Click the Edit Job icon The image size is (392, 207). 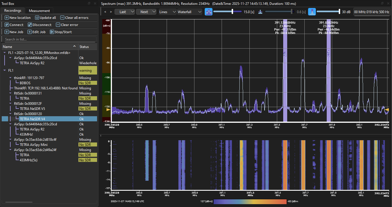click(x=29, y=32)
